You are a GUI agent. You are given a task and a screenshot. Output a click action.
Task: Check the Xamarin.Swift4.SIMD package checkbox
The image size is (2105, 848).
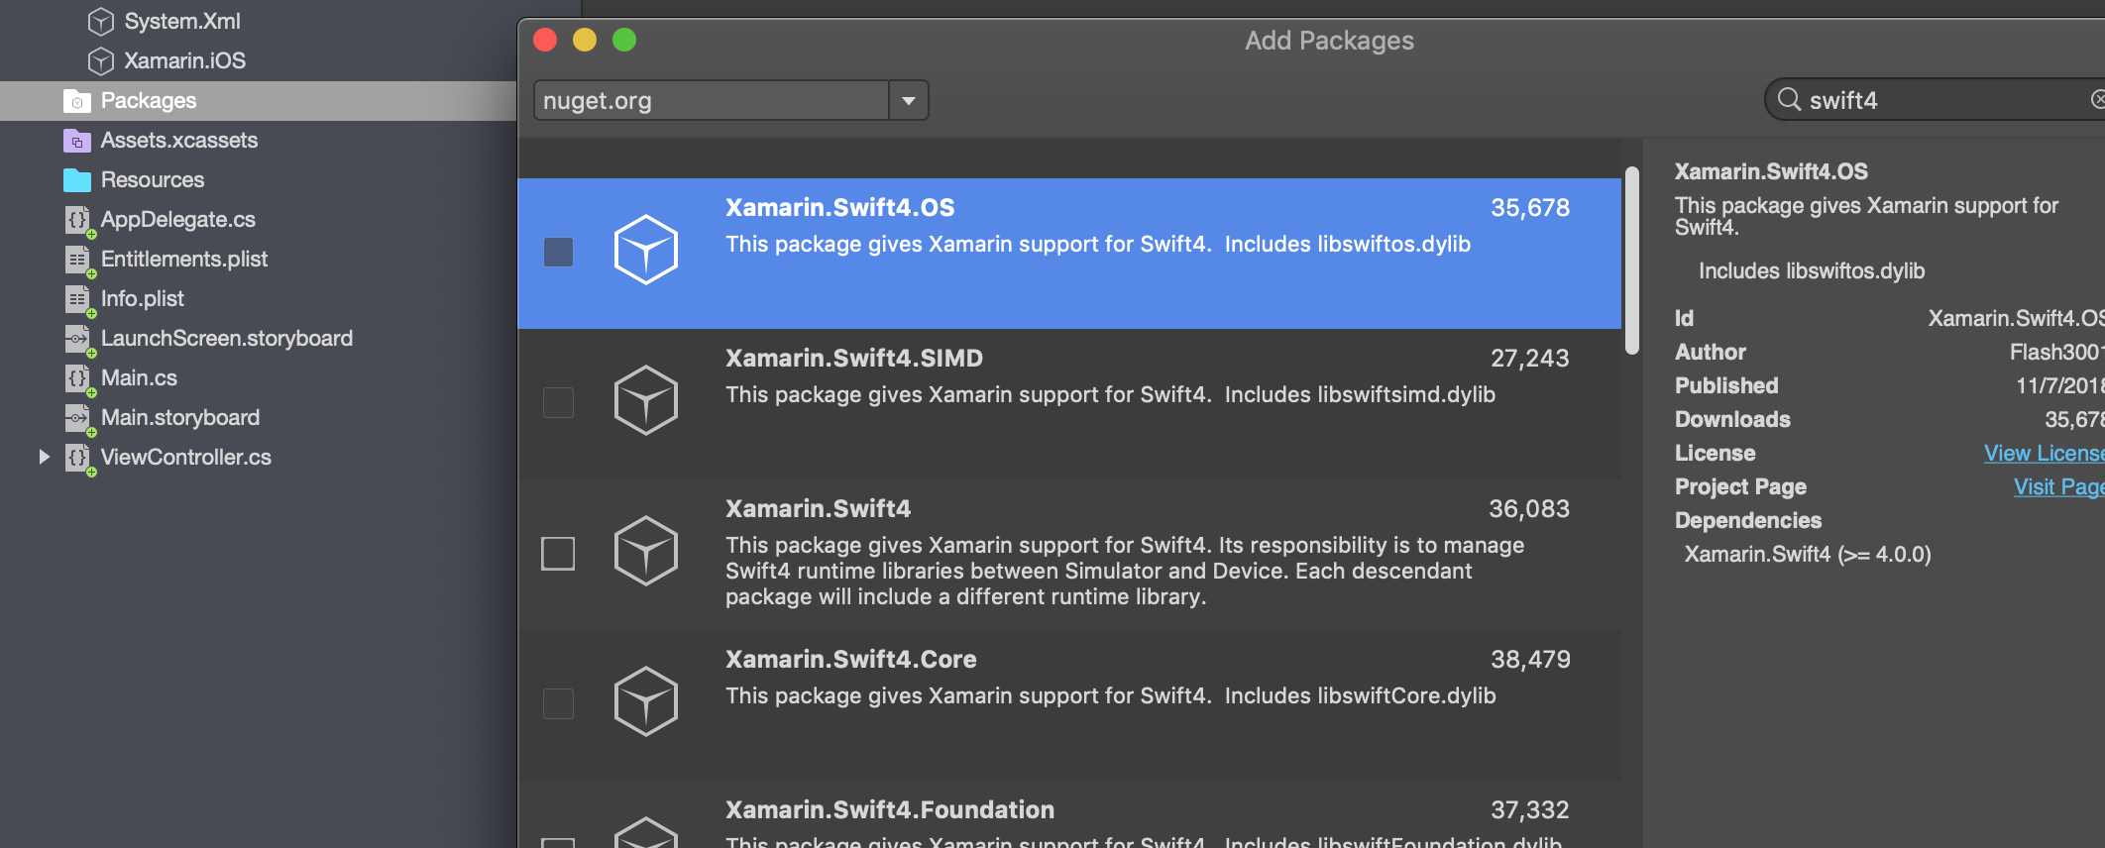tap(558, 402)
